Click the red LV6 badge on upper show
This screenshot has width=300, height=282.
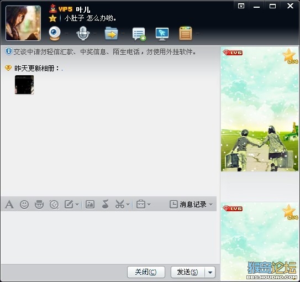pos(233,53)
